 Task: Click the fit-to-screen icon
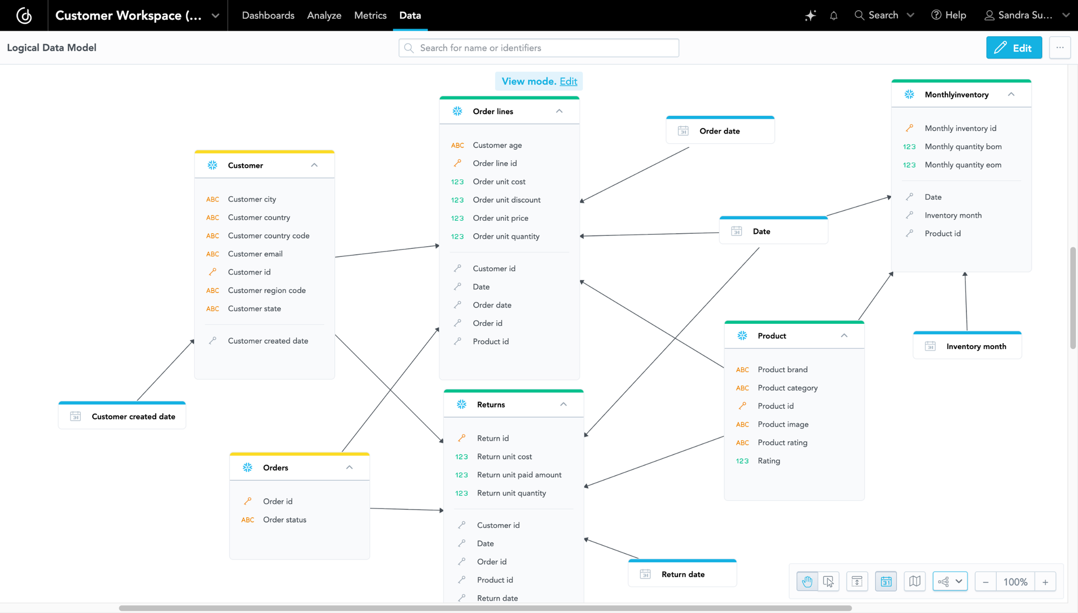click(857, 581)
